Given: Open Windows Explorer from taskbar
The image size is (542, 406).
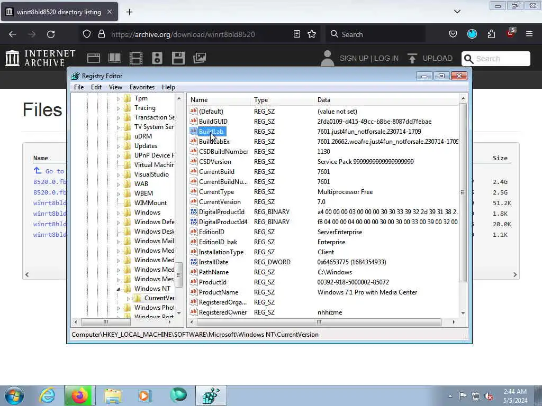Looking at the screenshot, I should (113, 395).
